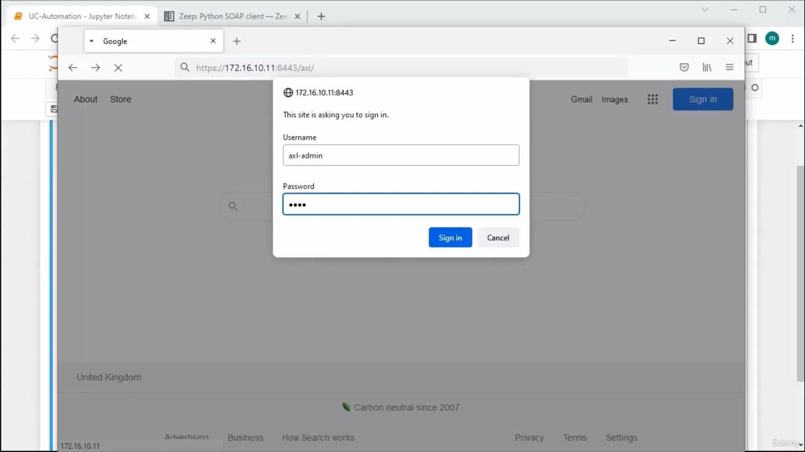Click the Firefox forward arrow
This screenshot has width=805, height=452.
coord(96,67)
